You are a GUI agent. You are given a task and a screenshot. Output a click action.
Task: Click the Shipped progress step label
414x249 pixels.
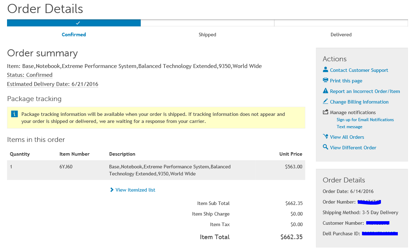pyautogui.click(x=207, y=35)
